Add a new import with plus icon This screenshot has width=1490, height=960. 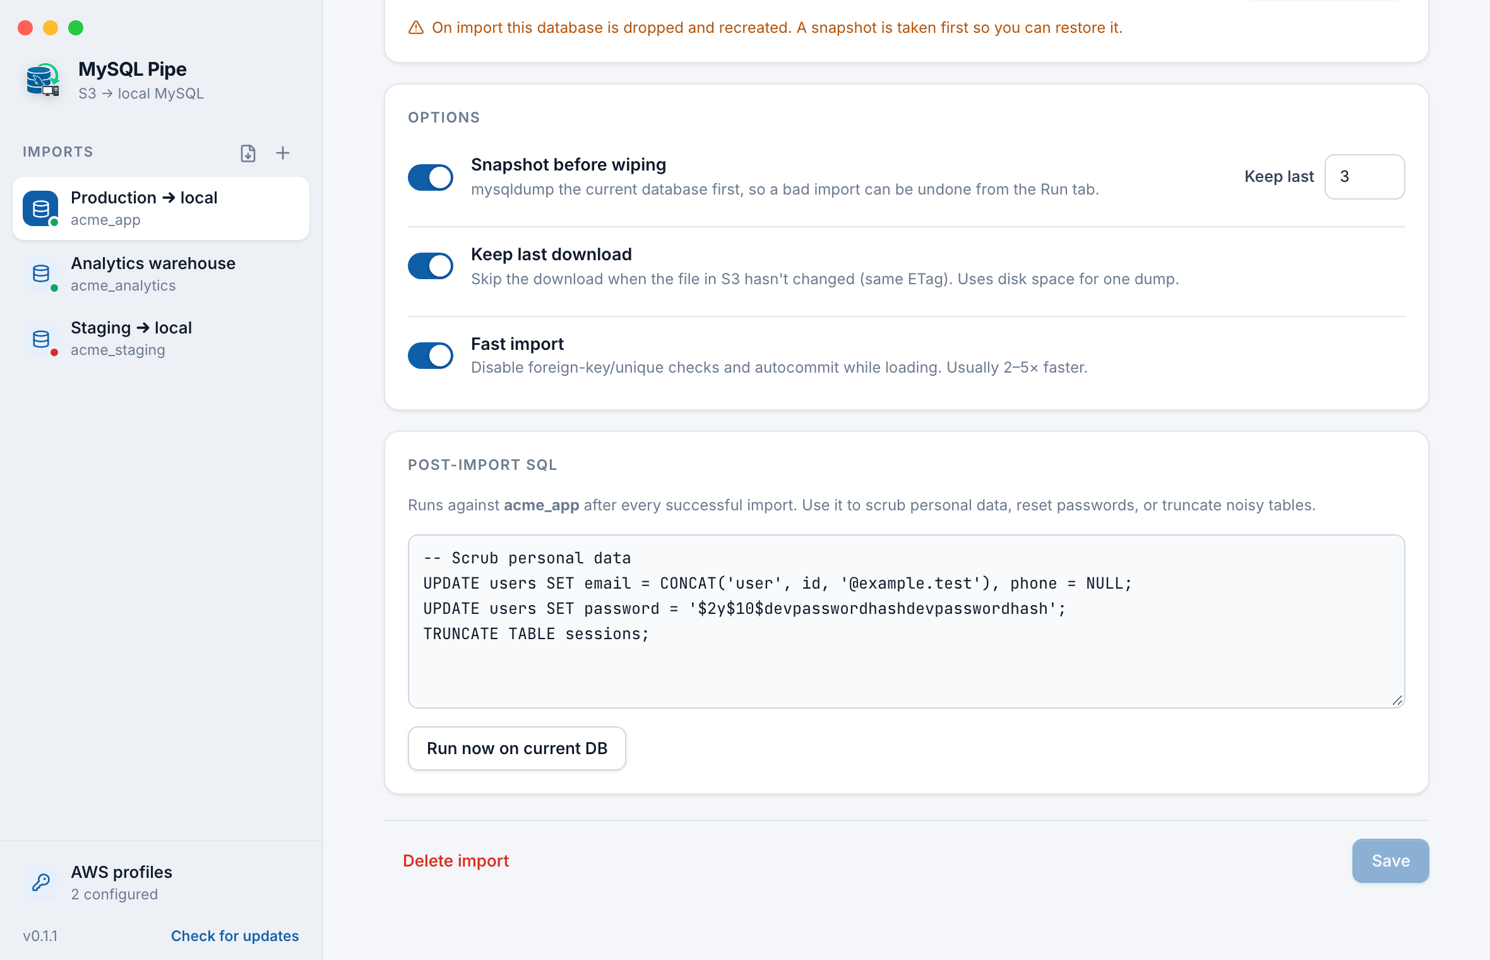tap(283, 153)
